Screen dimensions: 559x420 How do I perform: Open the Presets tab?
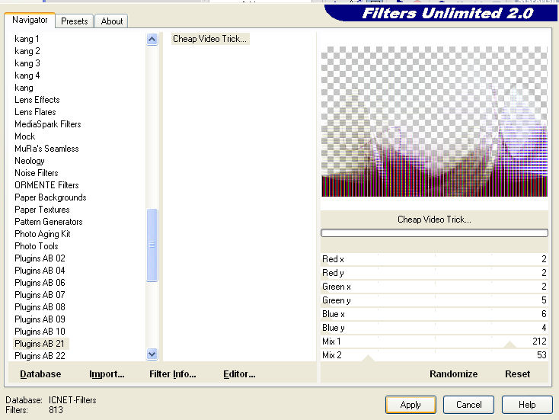74,21
